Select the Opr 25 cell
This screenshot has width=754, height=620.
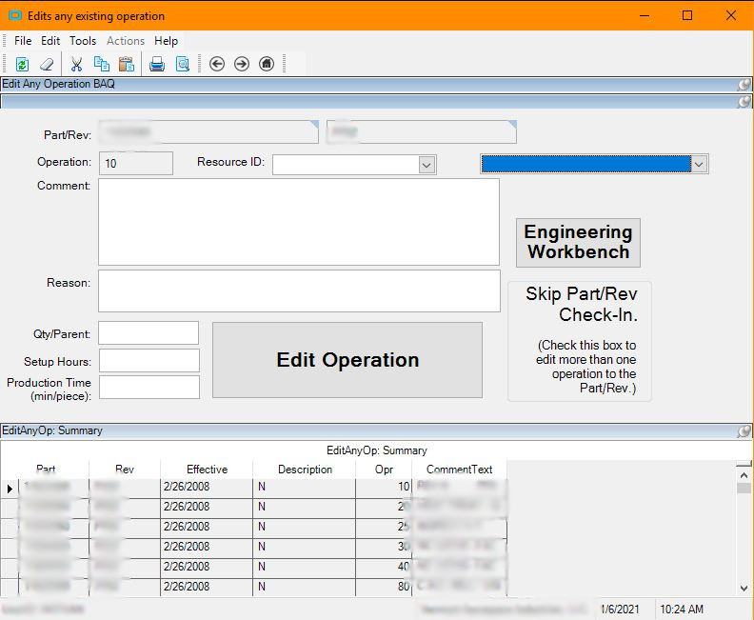(x=384, y=527)
